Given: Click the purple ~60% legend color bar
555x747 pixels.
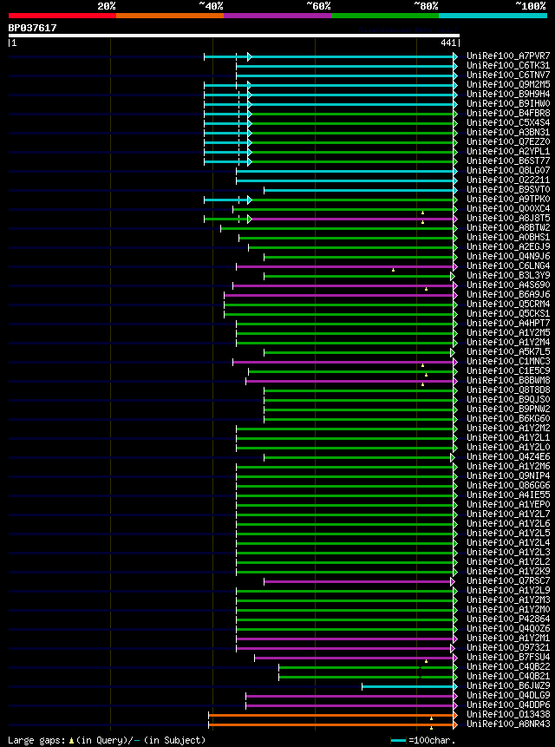Looking at the screenshot, I should pos(277,16).
